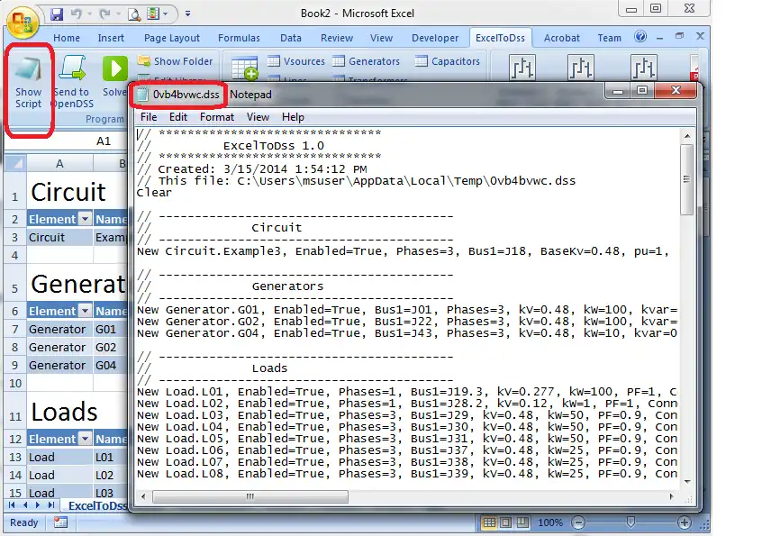Select Generator cell in row 9
This screenshot has width=762, height=536.
(59, 365)
